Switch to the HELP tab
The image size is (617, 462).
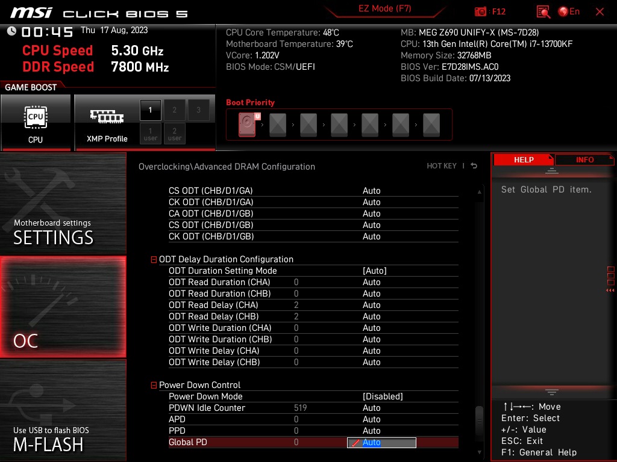click(524, 160)
